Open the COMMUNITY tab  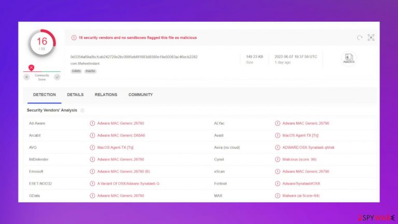pyautogui.click(x=140, y=95)
